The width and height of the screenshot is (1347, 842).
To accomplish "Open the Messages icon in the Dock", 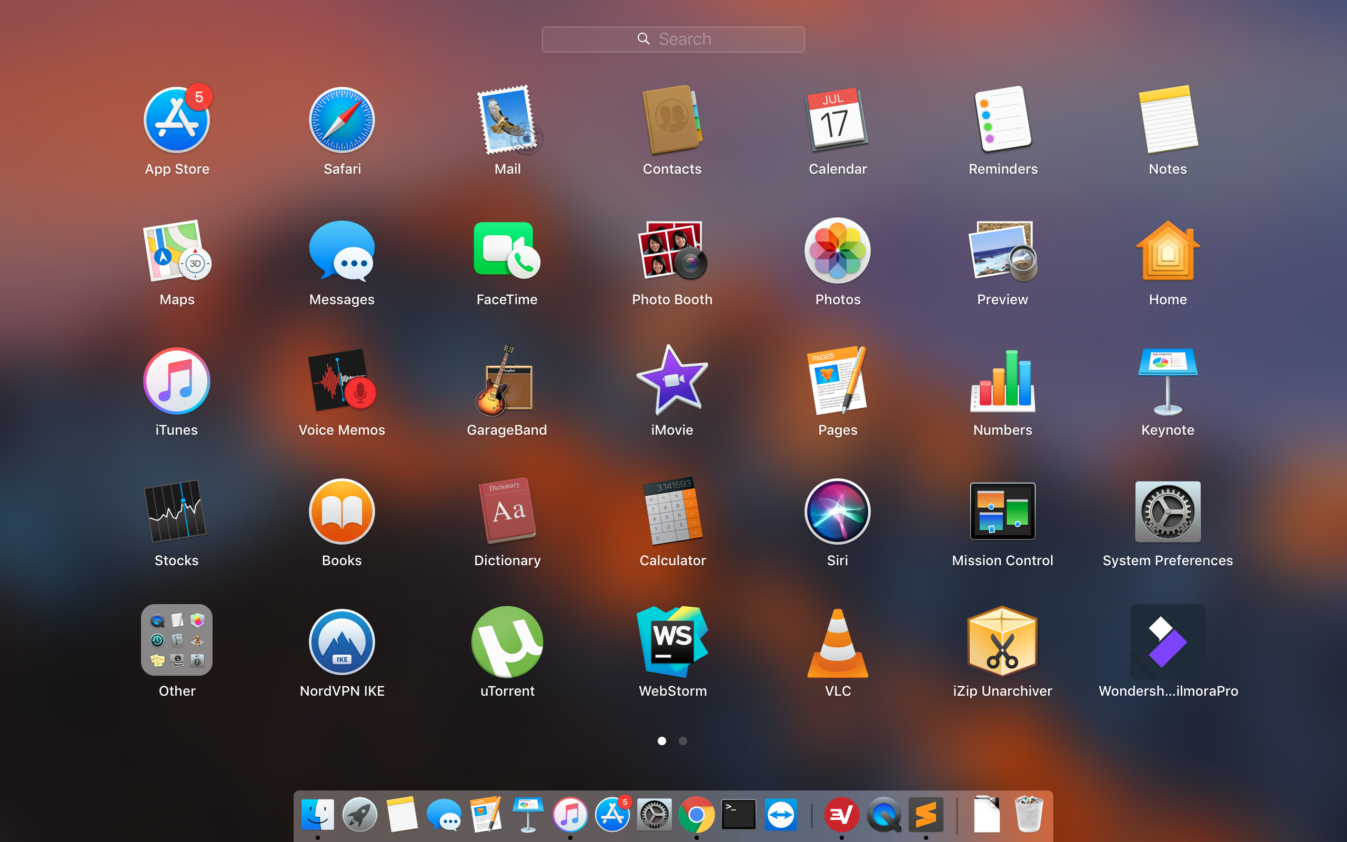I will click(444, 814).
